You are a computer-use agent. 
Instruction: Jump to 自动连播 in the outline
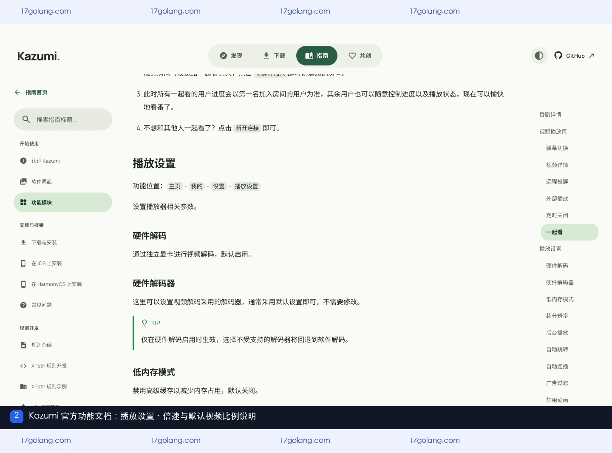point(557,366)
